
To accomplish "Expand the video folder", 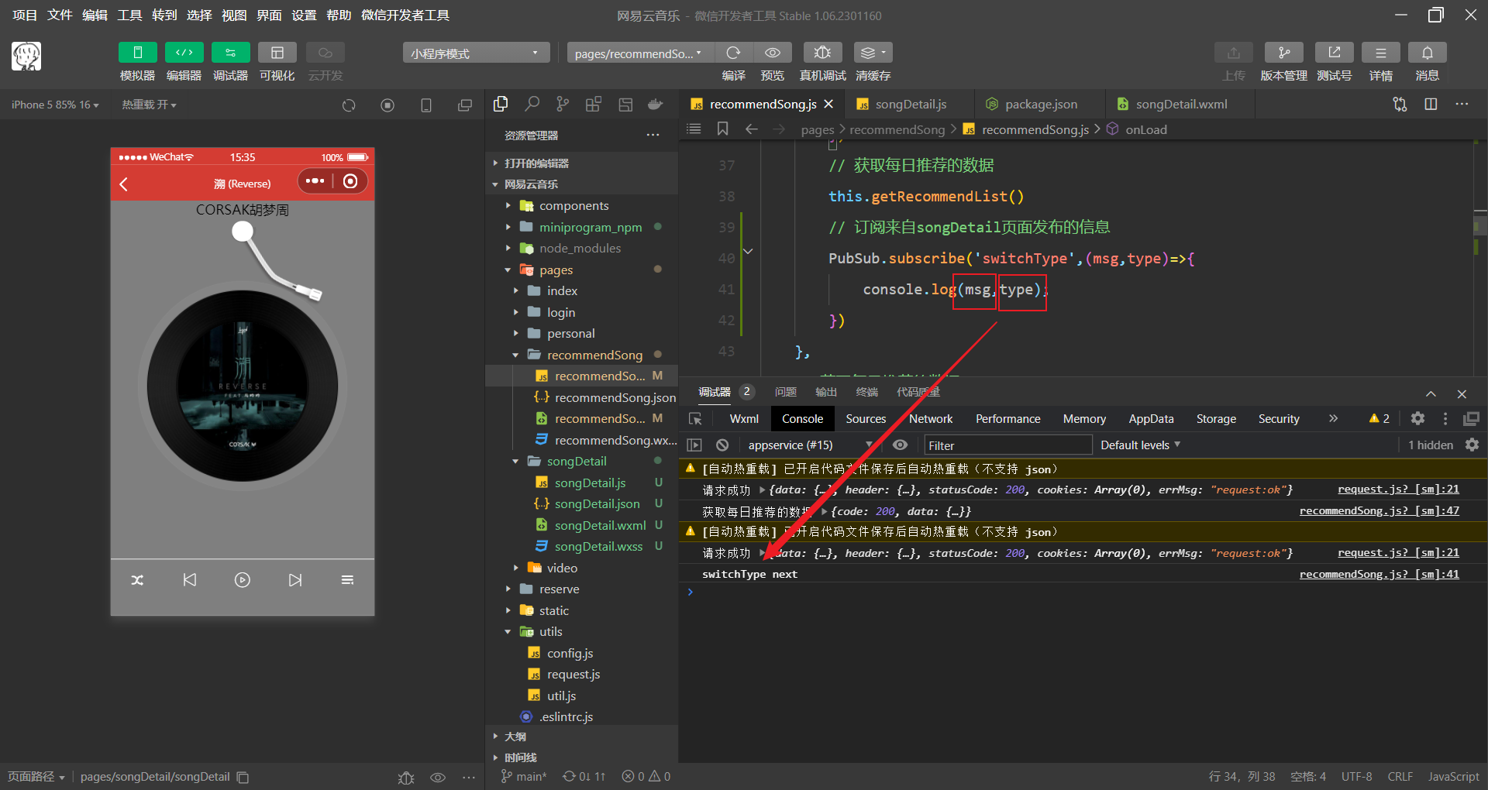I will tap(515, 568).
